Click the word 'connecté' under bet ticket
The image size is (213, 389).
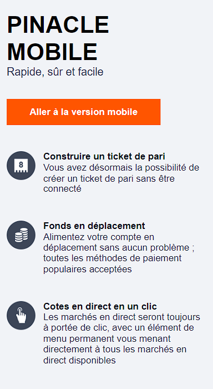[x=63, y=189]
